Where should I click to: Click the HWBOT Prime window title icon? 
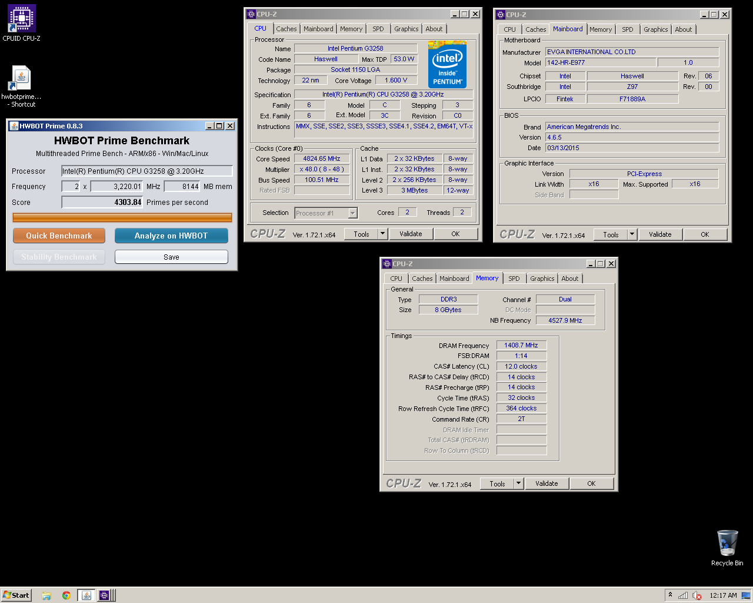[14, 125]
